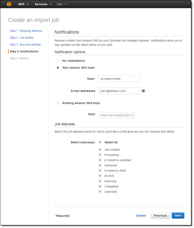Select New Amazon SNS topic radio button
The height and width of the screenshot is (228, 194).
58,68
